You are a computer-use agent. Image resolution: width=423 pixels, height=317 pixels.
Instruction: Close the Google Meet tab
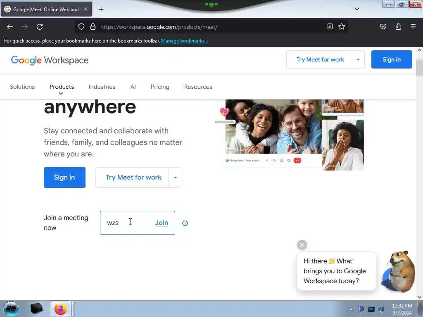85,9
